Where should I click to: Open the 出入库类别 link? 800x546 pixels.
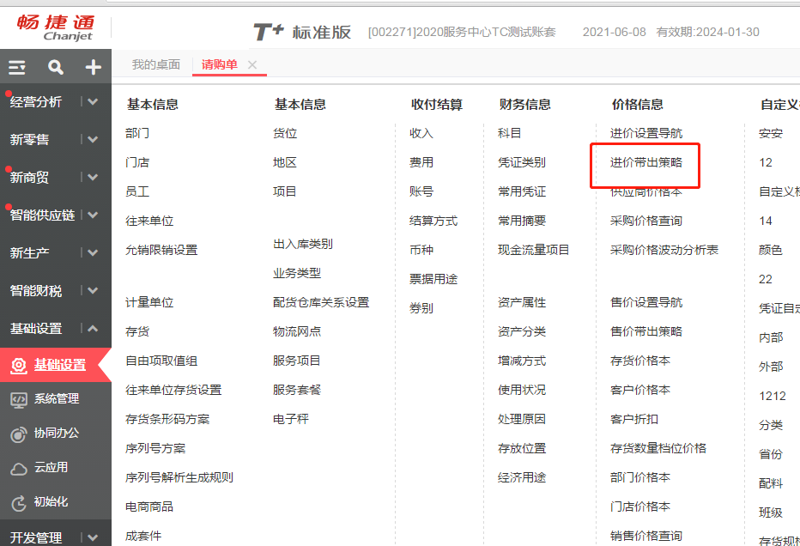[302, 245]
